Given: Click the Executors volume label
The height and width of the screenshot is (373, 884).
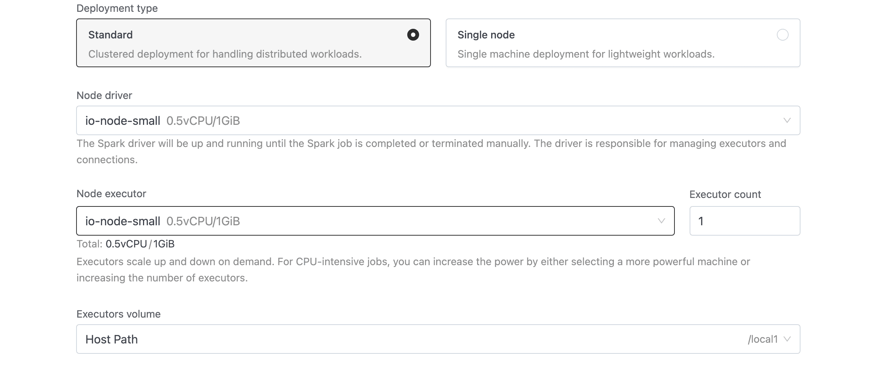Looking at the screenshot, I should point(118,314).
